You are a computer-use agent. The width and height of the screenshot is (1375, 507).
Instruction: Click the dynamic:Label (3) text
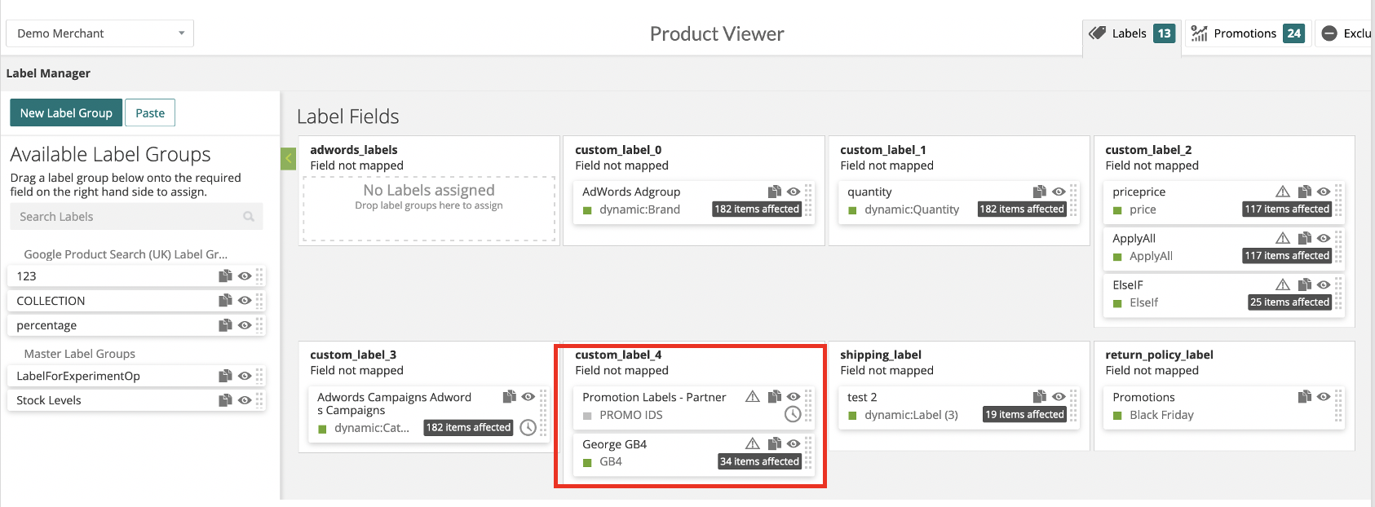[911, 415]
